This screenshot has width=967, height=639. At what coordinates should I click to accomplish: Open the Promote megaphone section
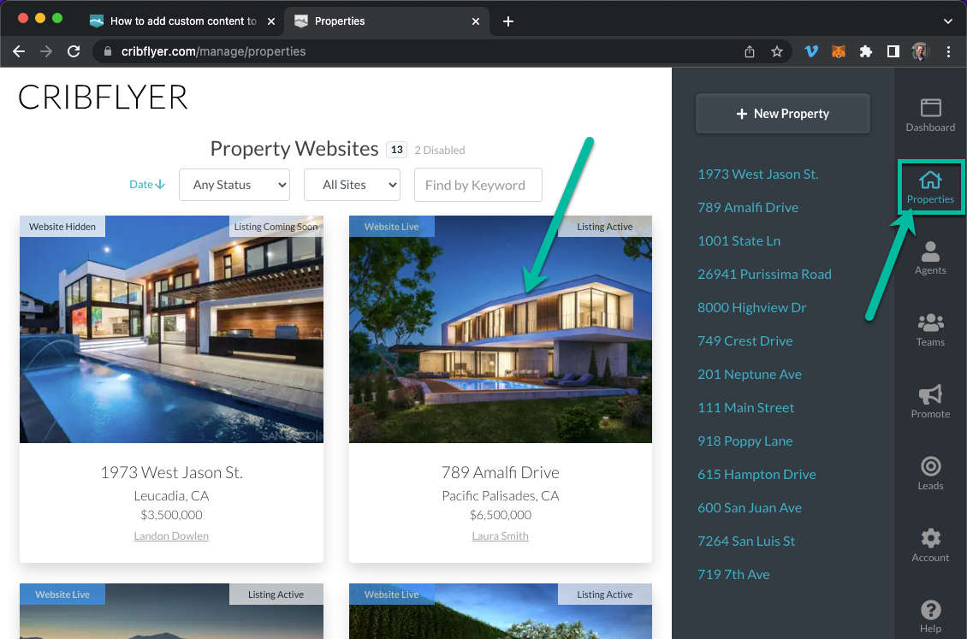(x=930, y=402)
